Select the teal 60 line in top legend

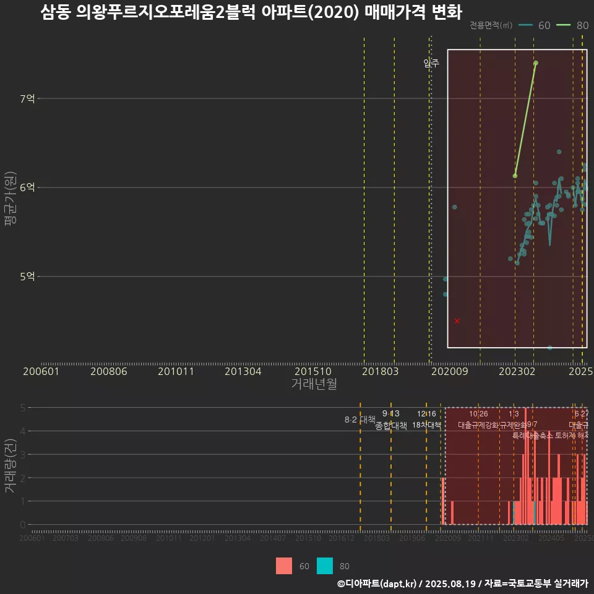click(525, 25)
